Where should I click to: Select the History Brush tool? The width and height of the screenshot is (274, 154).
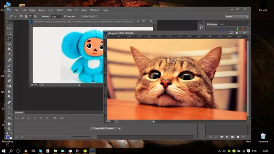click(x=9, y=76)
